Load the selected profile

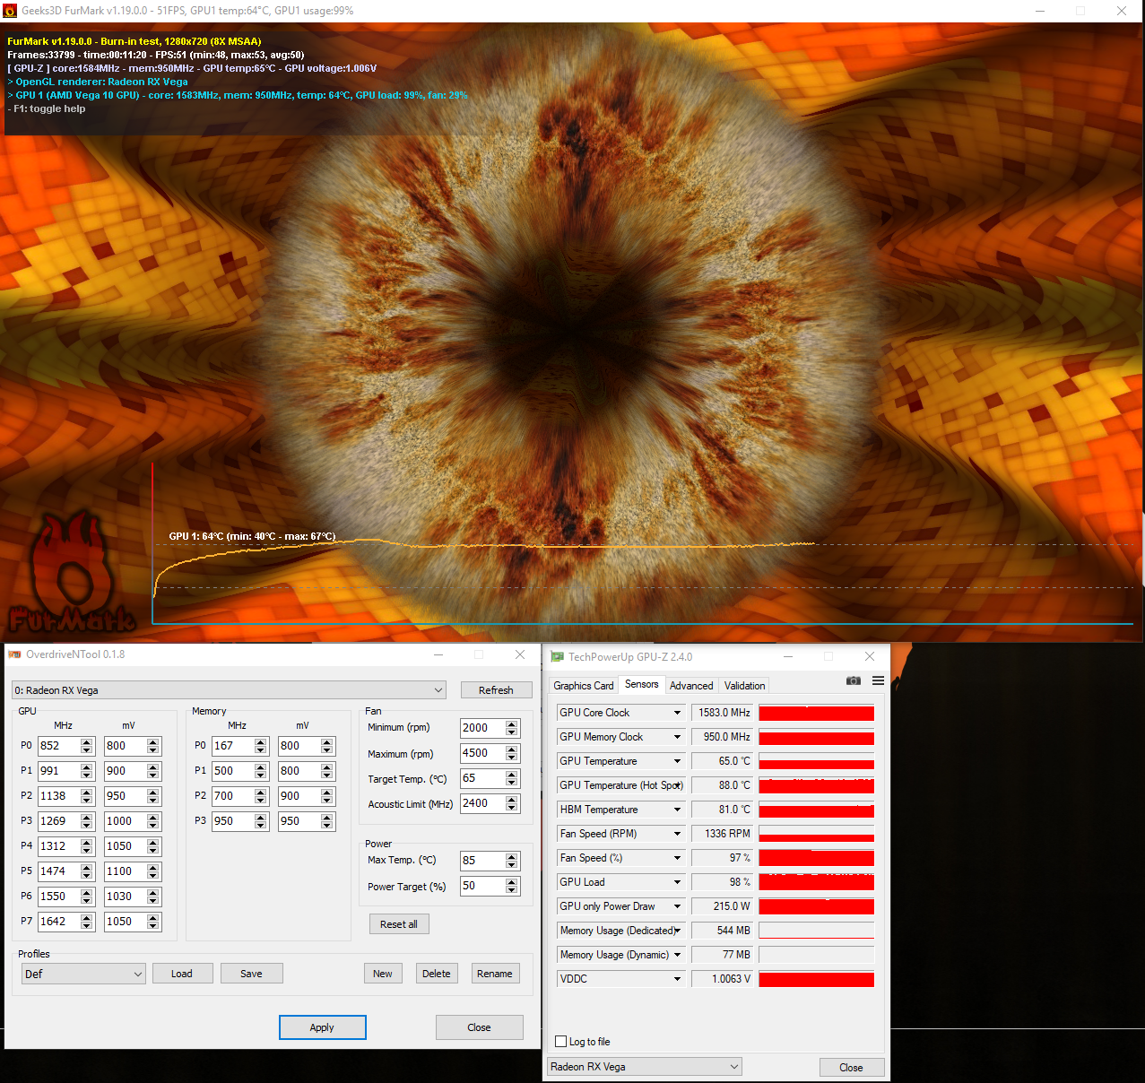(x=182, y=974)
